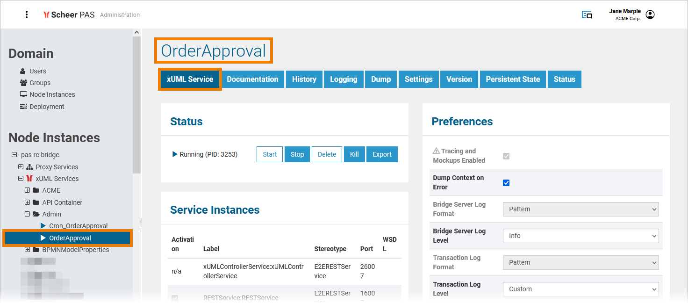Expand the BPMNModelProperties folder node
The width and height of the screenshot is (688, 303).
coord(27,250)
